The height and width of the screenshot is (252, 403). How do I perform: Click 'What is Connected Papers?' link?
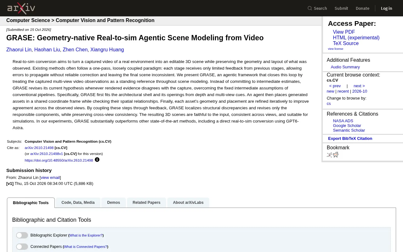[85, 247]
